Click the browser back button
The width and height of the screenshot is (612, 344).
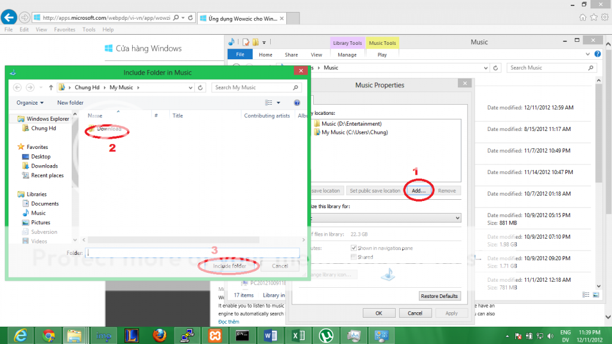tap(9, 17)
